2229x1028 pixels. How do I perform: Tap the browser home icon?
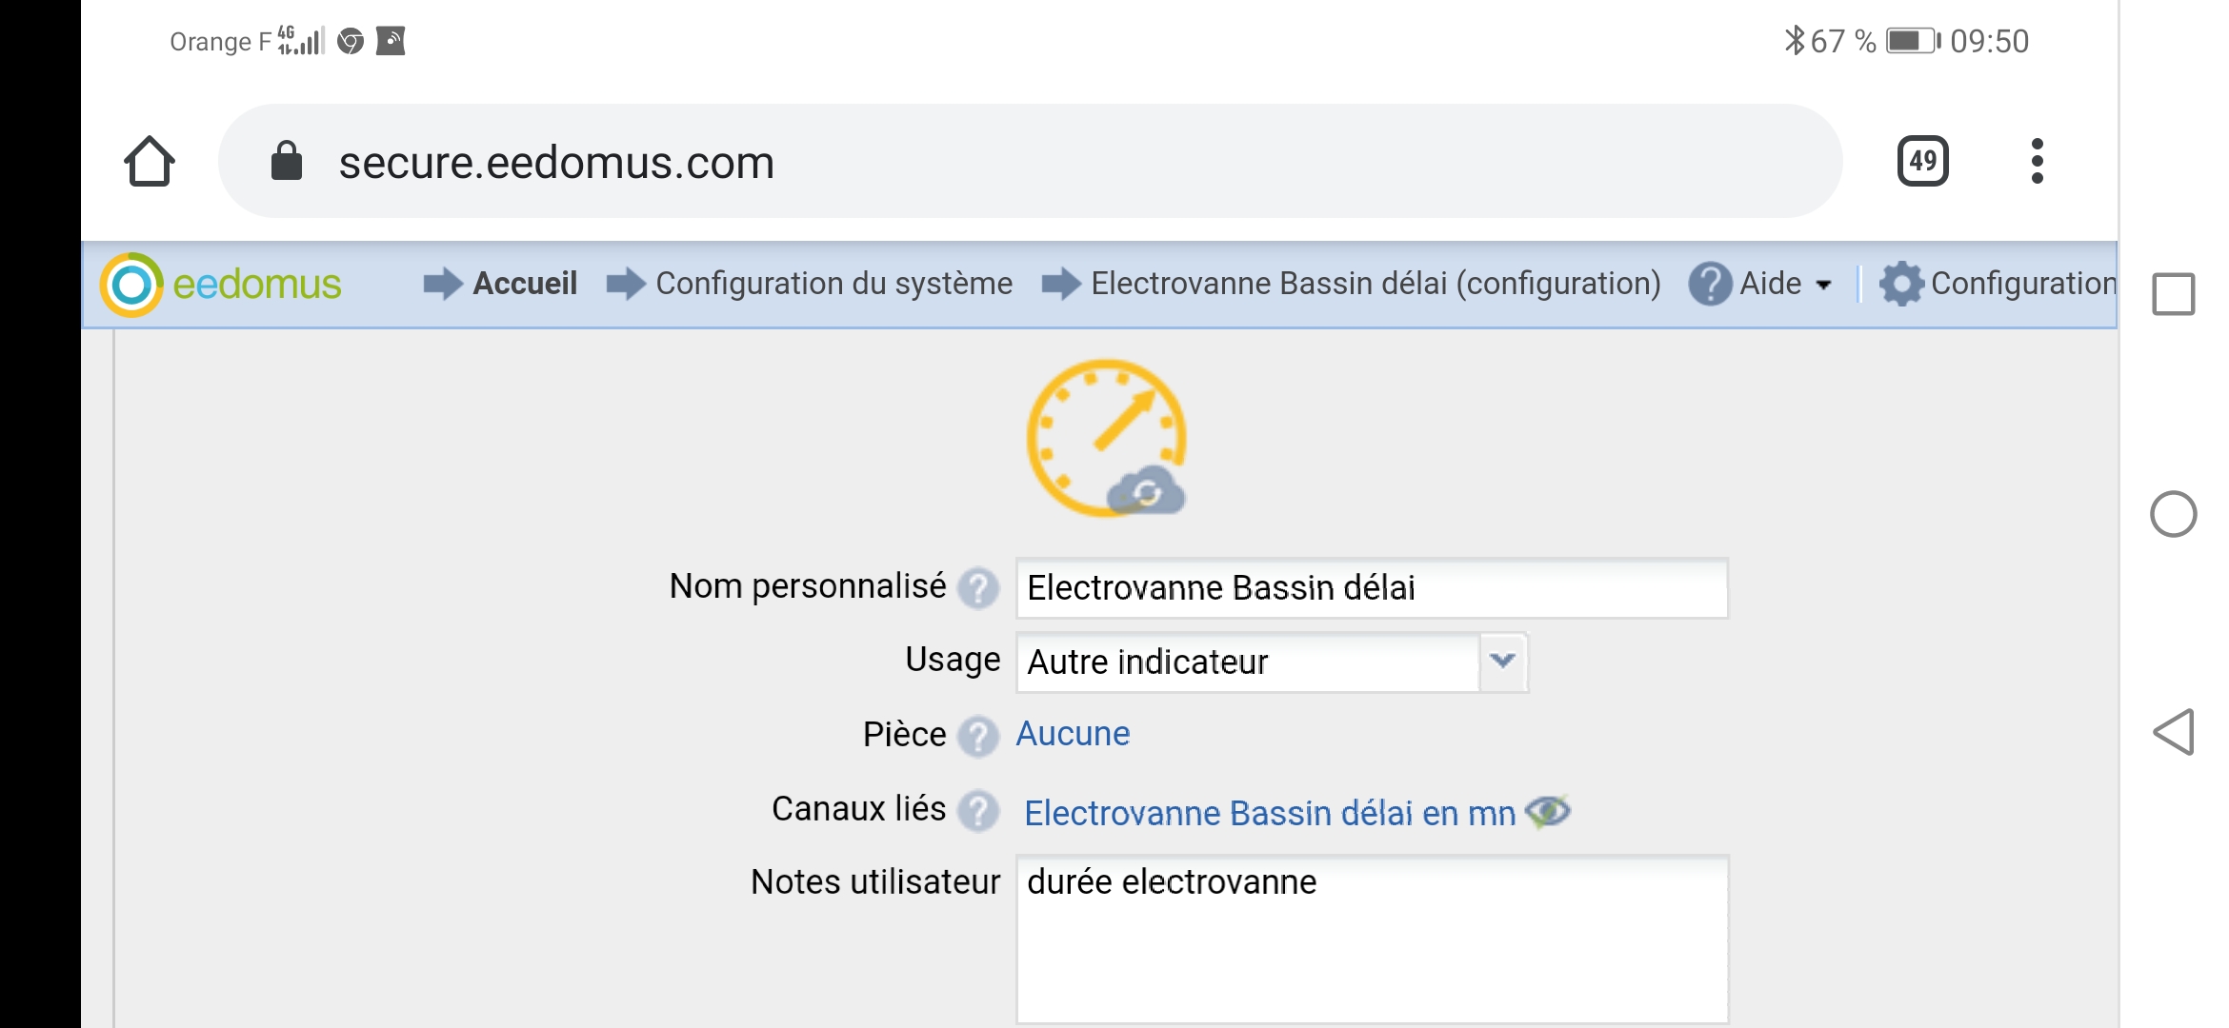tap(150, 161)
